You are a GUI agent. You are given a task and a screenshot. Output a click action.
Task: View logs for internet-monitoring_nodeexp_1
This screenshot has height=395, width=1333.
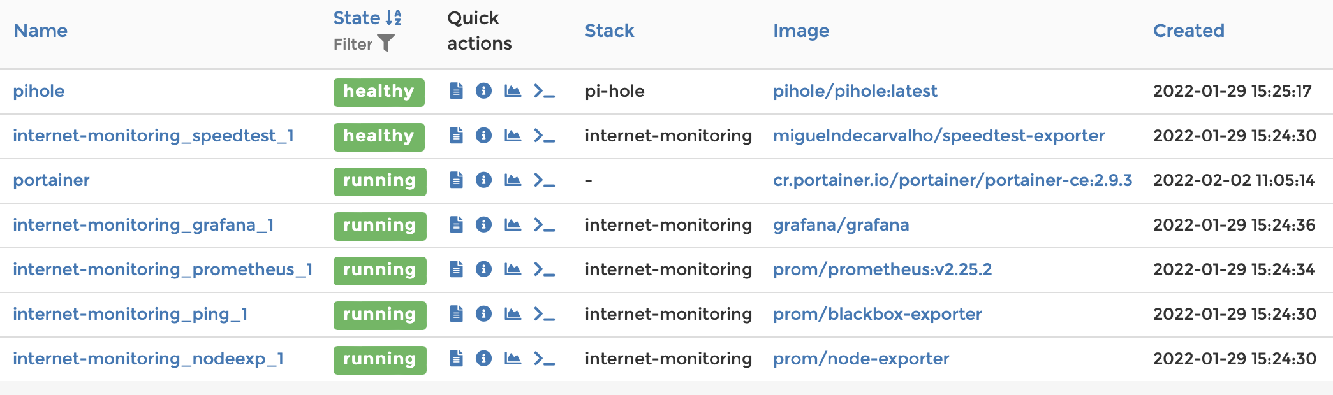tap(455, 359)
